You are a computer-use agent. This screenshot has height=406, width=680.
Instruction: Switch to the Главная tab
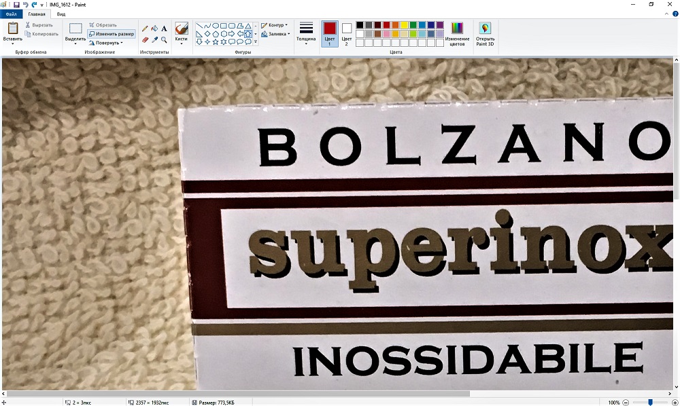pos(37,14)
